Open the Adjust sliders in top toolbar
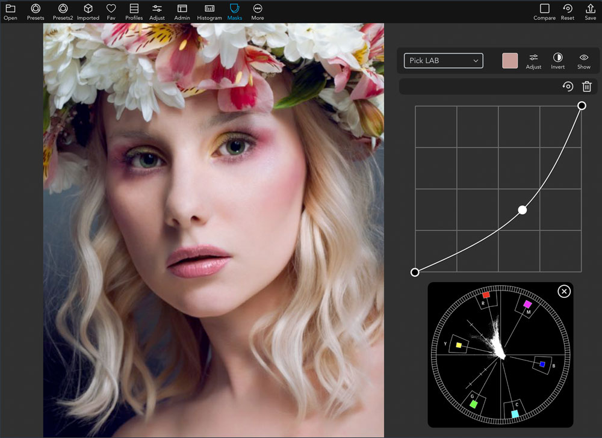Screen dimensions: 602x438 click(157, 12)
